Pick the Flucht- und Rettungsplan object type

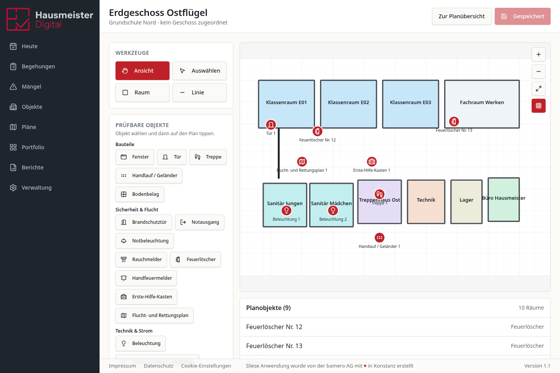(x=154, y=315)
